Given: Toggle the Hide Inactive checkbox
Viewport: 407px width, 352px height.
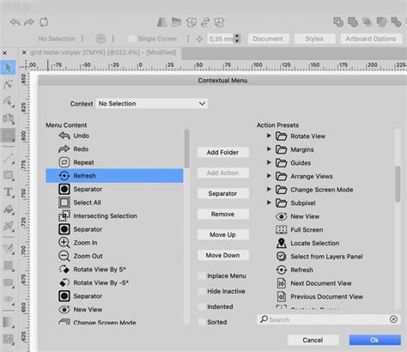Looking at the screenshot, I should click(202, 291).
